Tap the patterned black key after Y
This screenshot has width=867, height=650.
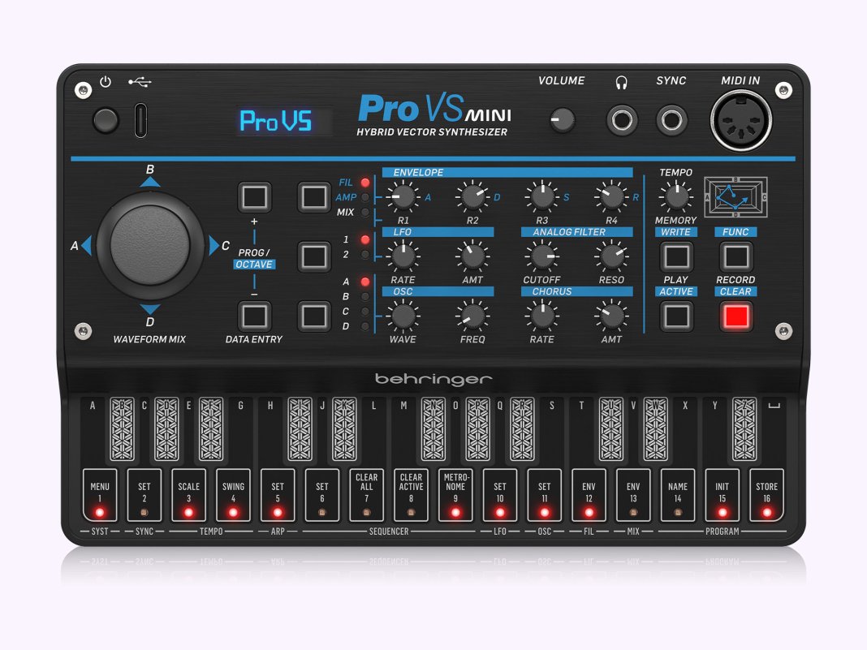tap(744, 429)
